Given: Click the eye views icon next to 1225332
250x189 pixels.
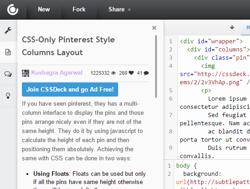Looking at the screenshot, I should tap(113, 73).
